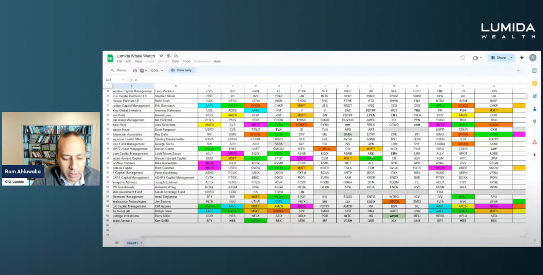Select the Roderick Wong cell

[176, 187]
